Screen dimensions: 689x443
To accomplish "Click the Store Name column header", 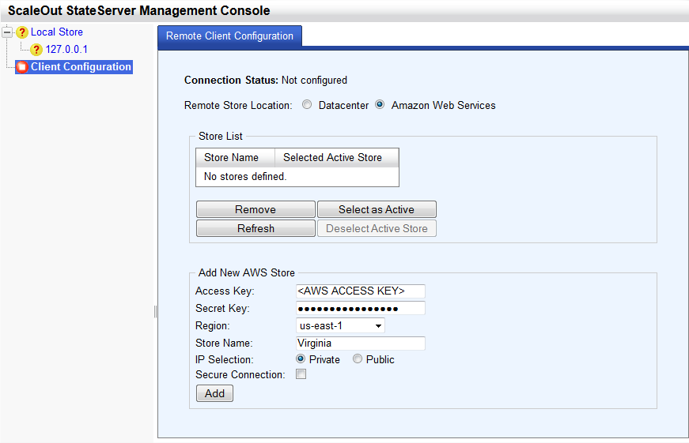I will point(236,157).
